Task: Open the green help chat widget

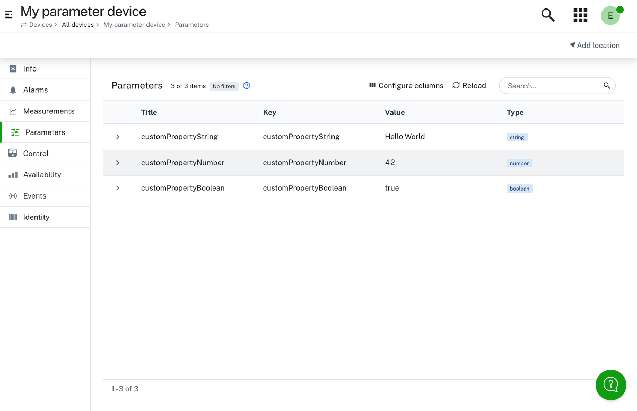Action: click(x=610, y=385)
